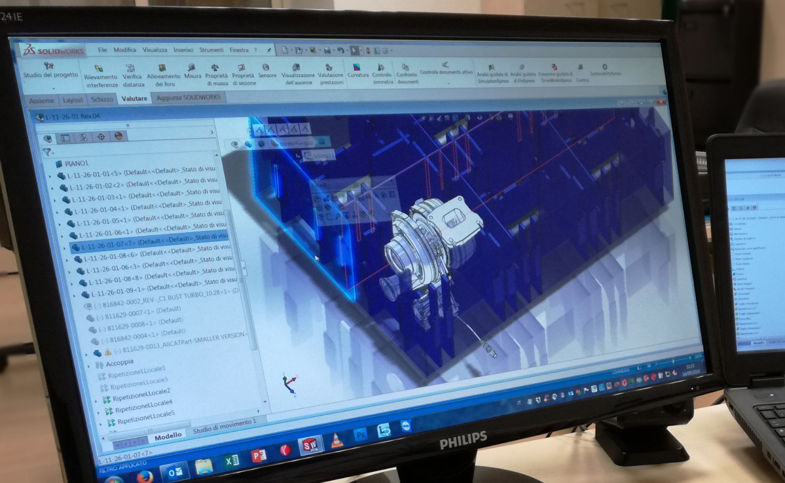Select RipetizioneLLocale4 in tree

[144, 406]
